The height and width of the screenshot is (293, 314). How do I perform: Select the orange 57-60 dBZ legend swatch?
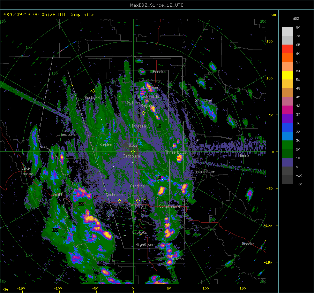pyautogui.click(x=287, y=58)
